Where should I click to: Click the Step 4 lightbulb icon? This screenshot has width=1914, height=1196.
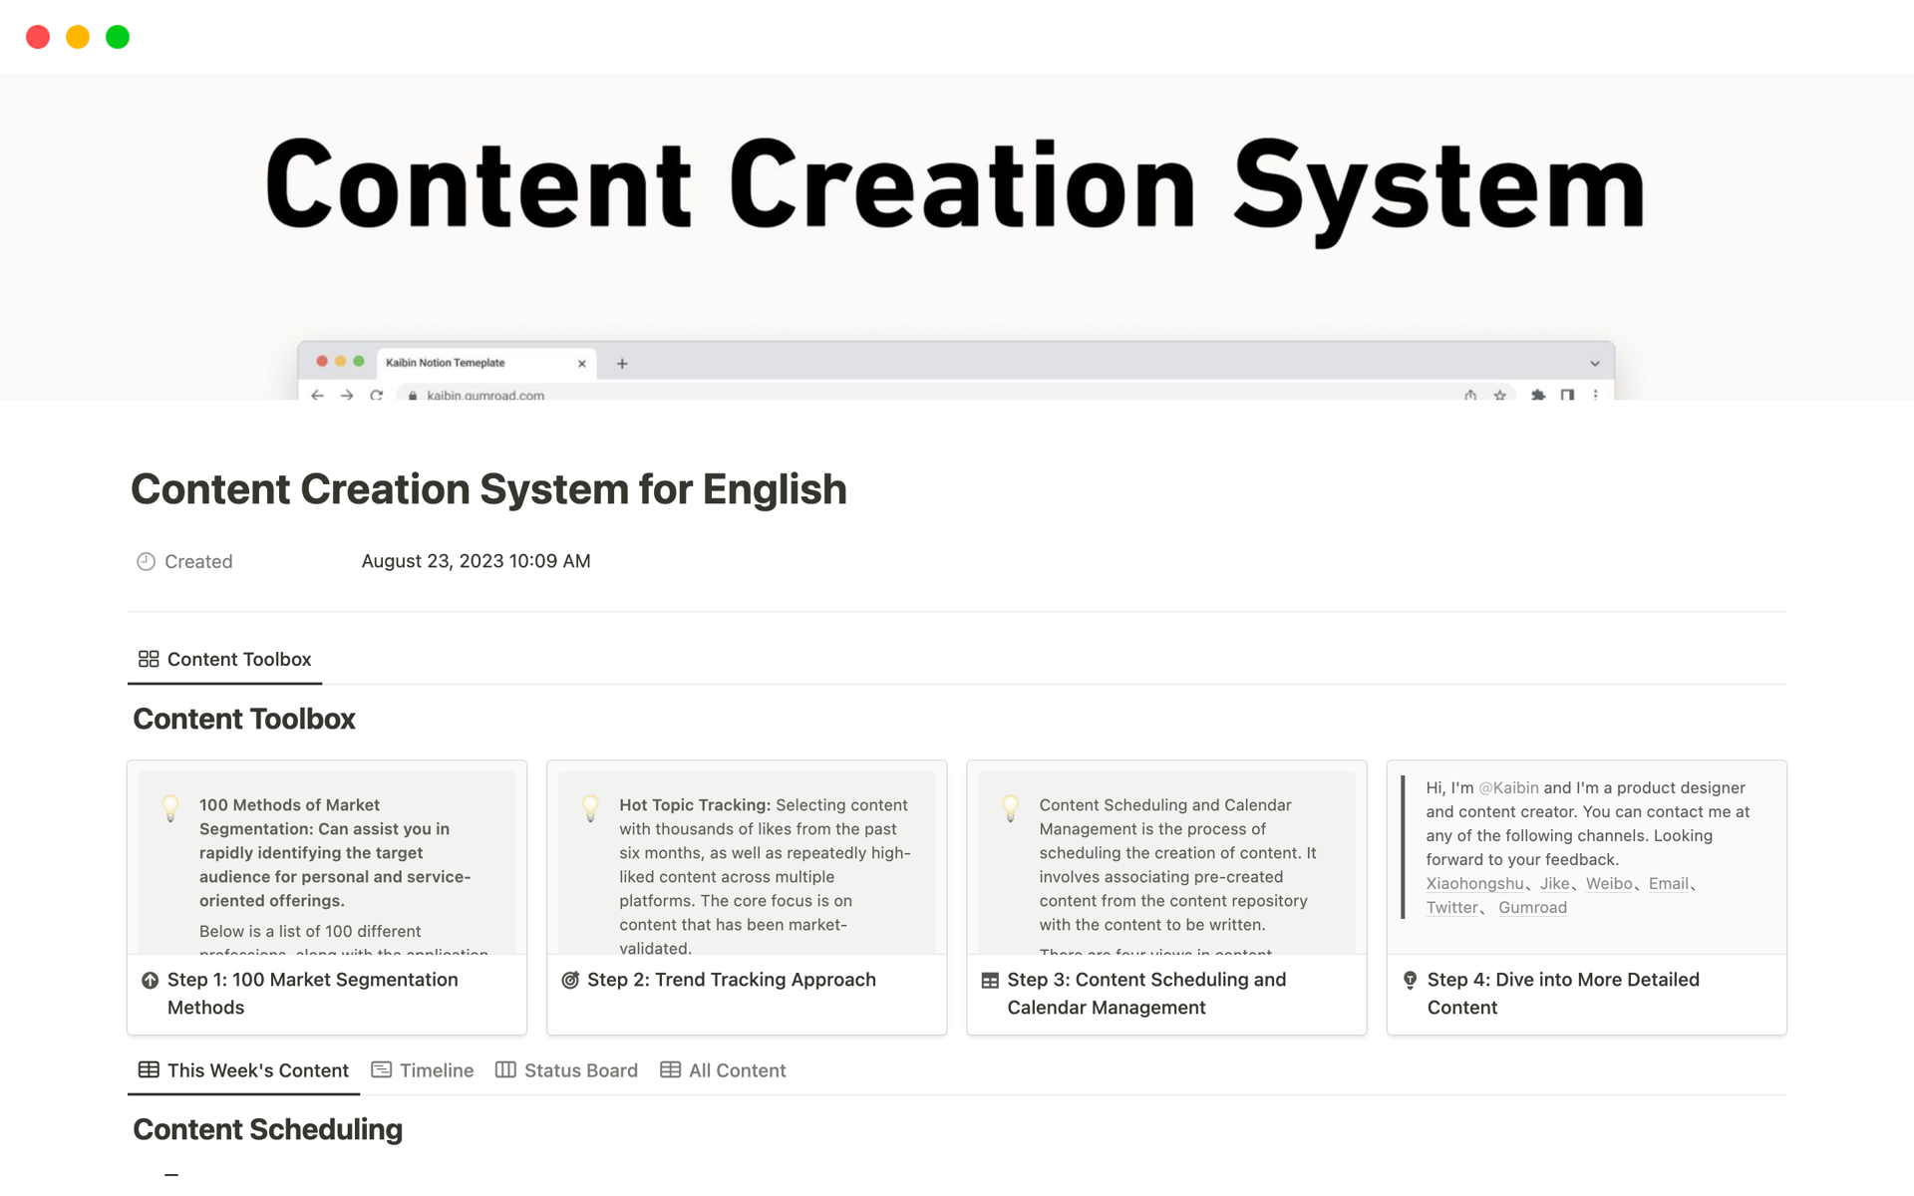[x=1410, y=980]
